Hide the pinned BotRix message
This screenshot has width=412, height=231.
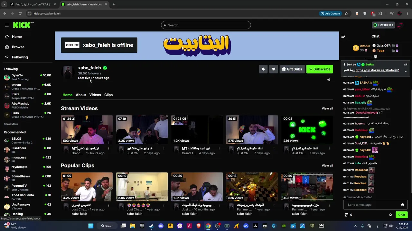pos(406,64)
